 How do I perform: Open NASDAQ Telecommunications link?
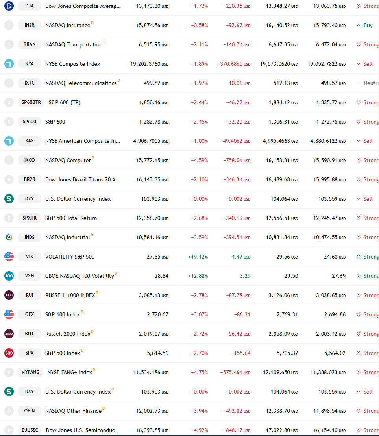pos(81,83)
